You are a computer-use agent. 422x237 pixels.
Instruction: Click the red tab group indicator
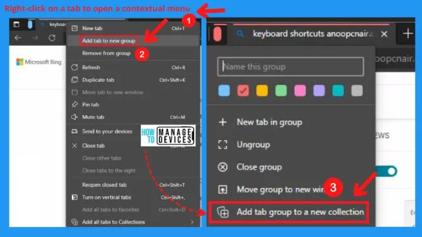pos(217,34)
